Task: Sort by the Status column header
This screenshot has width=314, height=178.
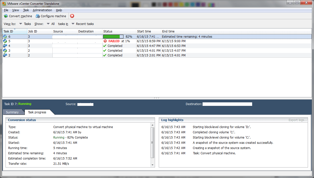Action: click(x=119, y=31)
